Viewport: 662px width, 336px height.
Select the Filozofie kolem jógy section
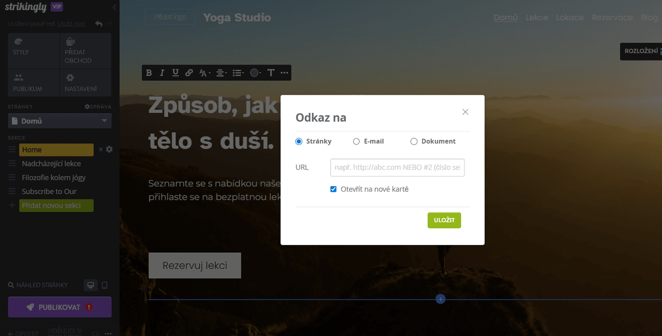54,177
